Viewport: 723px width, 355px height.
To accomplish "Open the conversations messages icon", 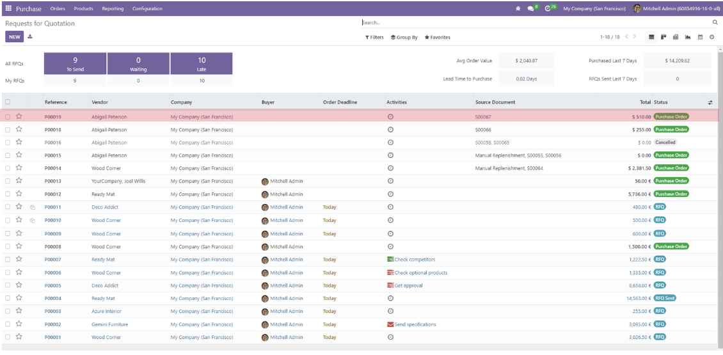I will pyautogui.click(x=530, y=9).
